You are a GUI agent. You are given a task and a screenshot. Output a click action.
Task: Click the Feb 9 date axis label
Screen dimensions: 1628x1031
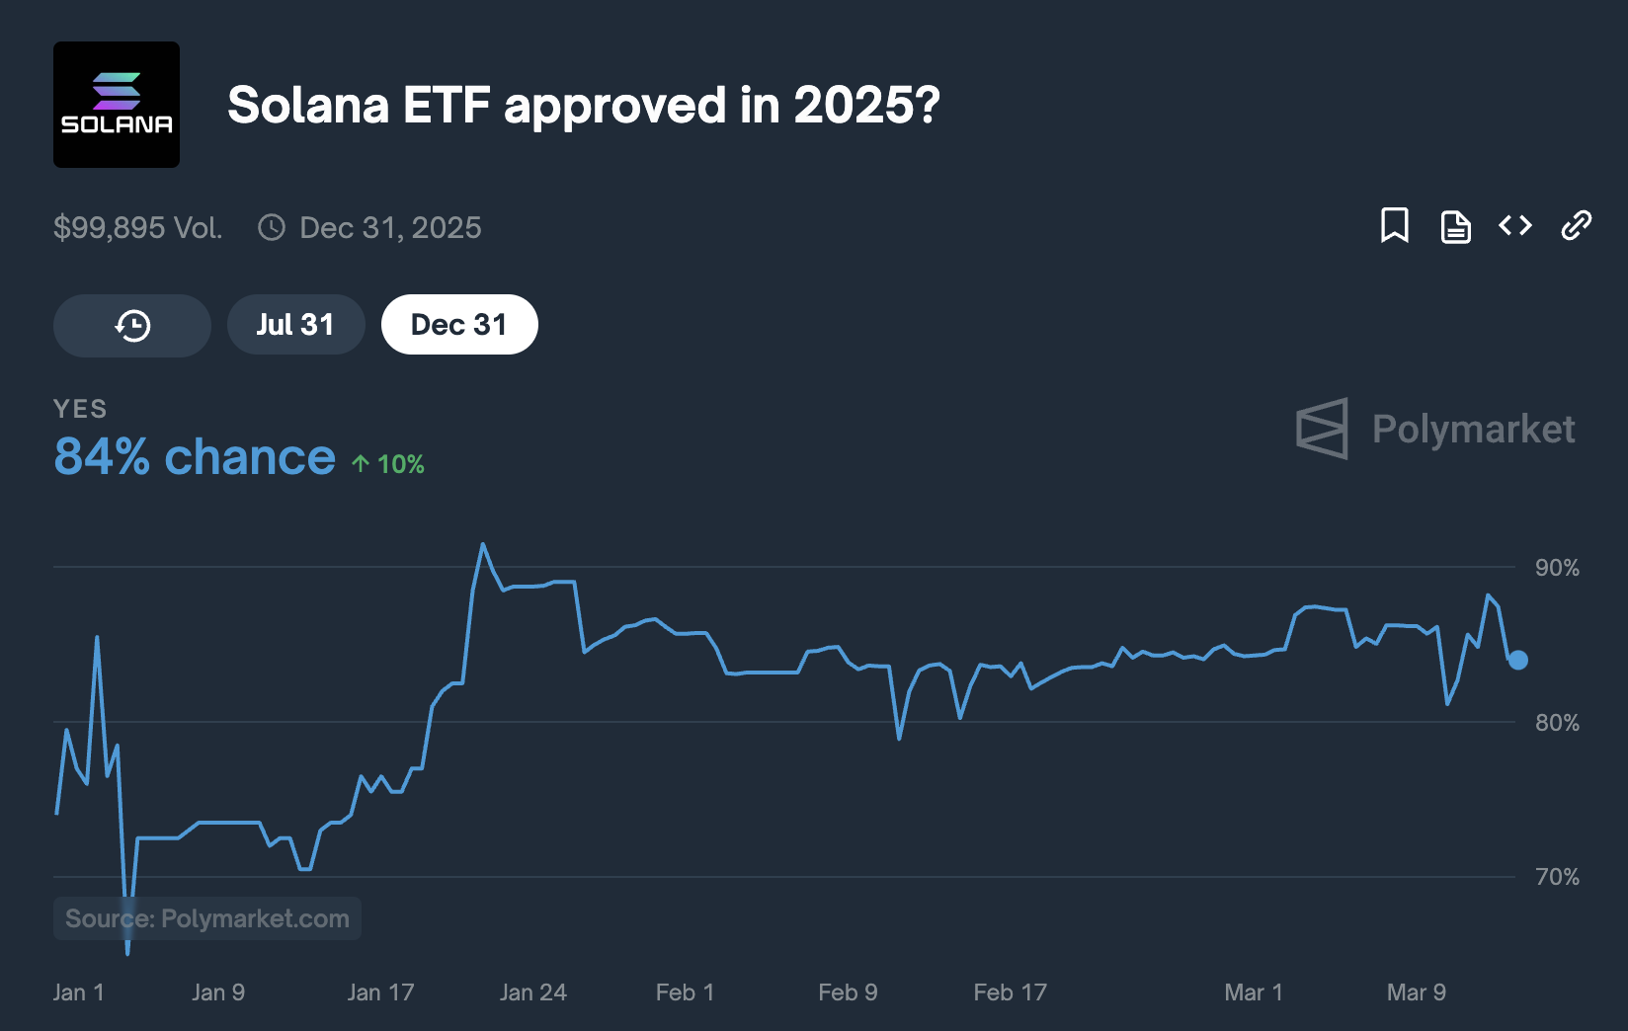[848, 992]
